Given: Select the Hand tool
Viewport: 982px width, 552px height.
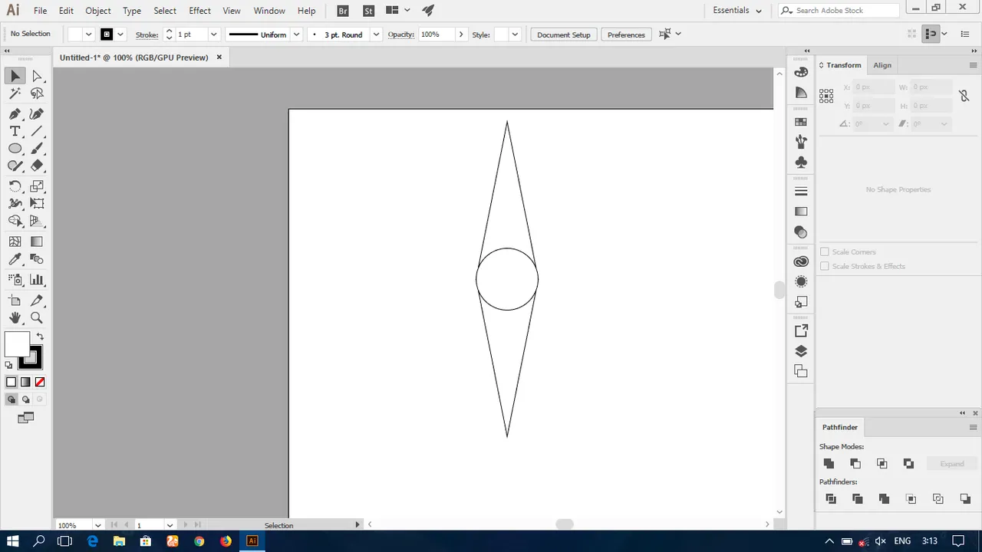Looking at the screenshot, I should [x=15, y=317].
